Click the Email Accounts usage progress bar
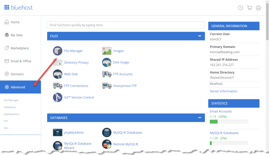This screenshot has height=155, width=269. point(229,122)
